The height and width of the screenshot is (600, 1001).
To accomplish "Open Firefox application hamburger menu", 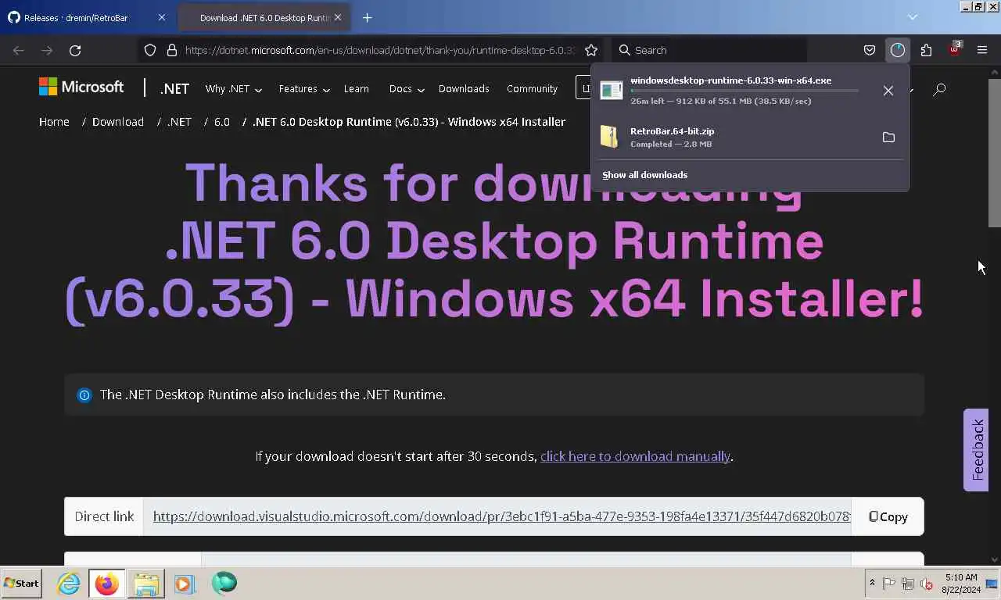I will (x=982, y=50).
